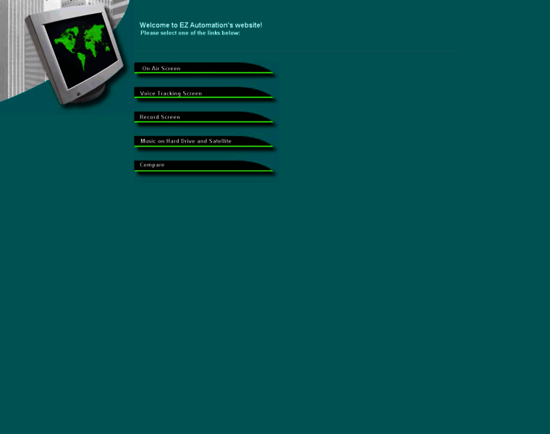Open the On Air Screen link
This screenshot has height=434, width=550.
click(x=204, y=69)
